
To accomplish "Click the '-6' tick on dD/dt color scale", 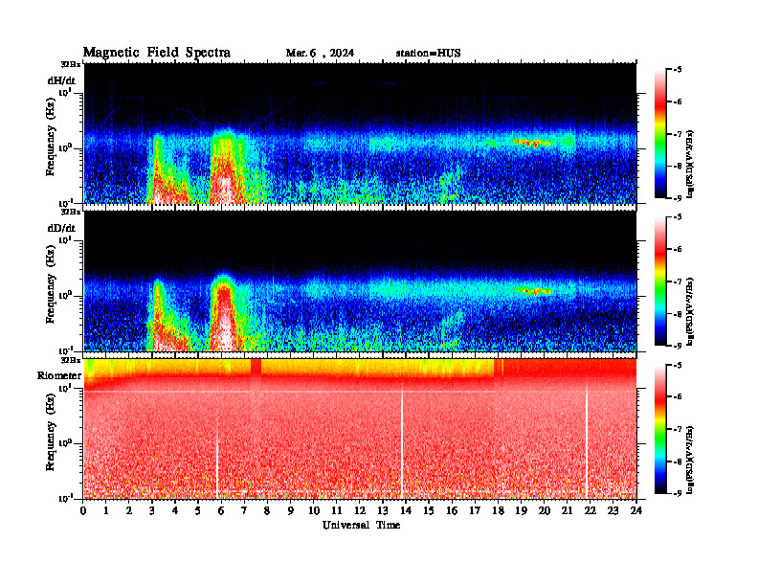I will (678, 250).
